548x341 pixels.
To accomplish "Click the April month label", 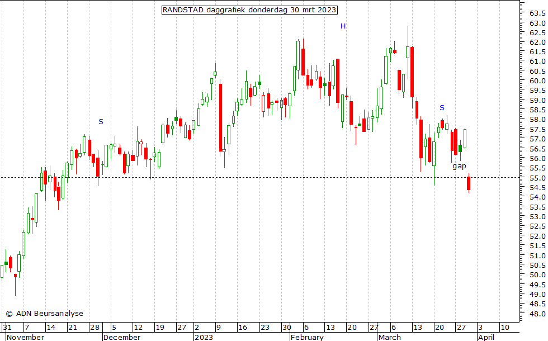I will click(486, 337).
